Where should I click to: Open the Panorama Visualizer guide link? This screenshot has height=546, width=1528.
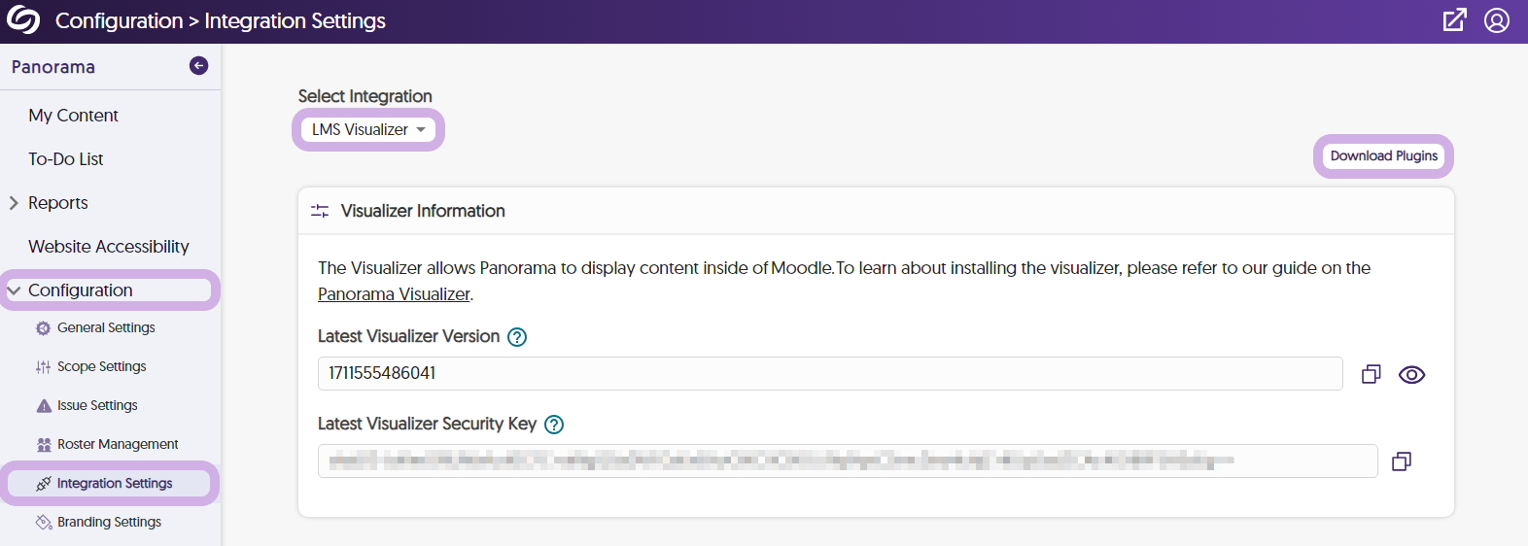point(394,294)
